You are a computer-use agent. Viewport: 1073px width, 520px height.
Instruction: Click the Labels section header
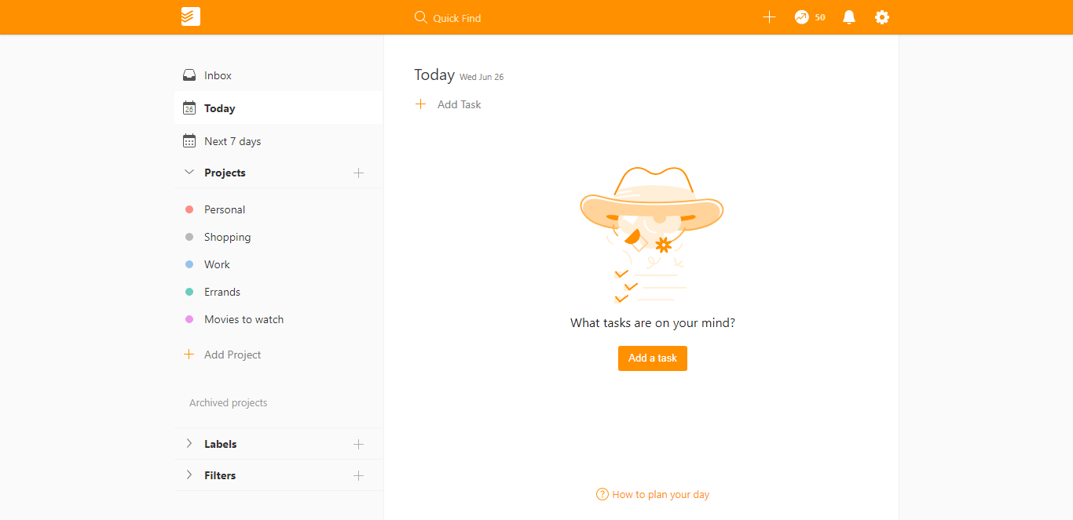point(220,444)
